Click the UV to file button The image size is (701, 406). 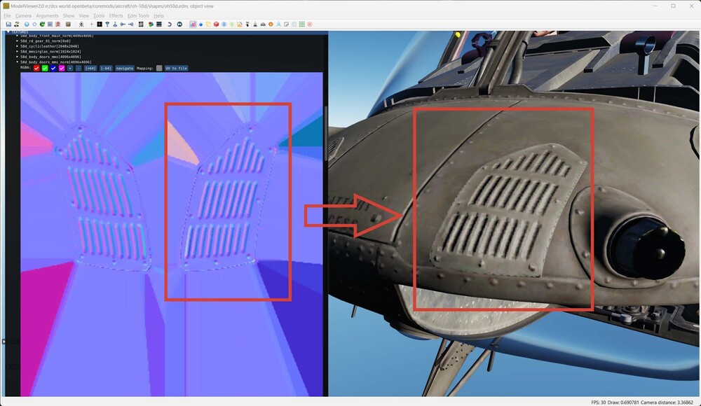pos(176,68)
